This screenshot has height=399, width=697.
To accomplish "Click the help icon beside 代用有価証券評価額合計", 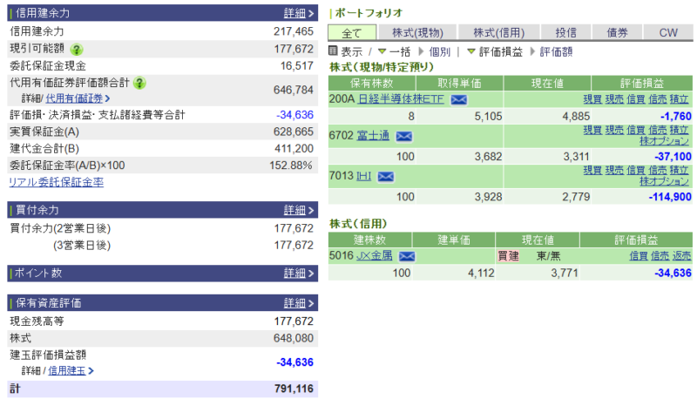I will click(x=139, y=83).
